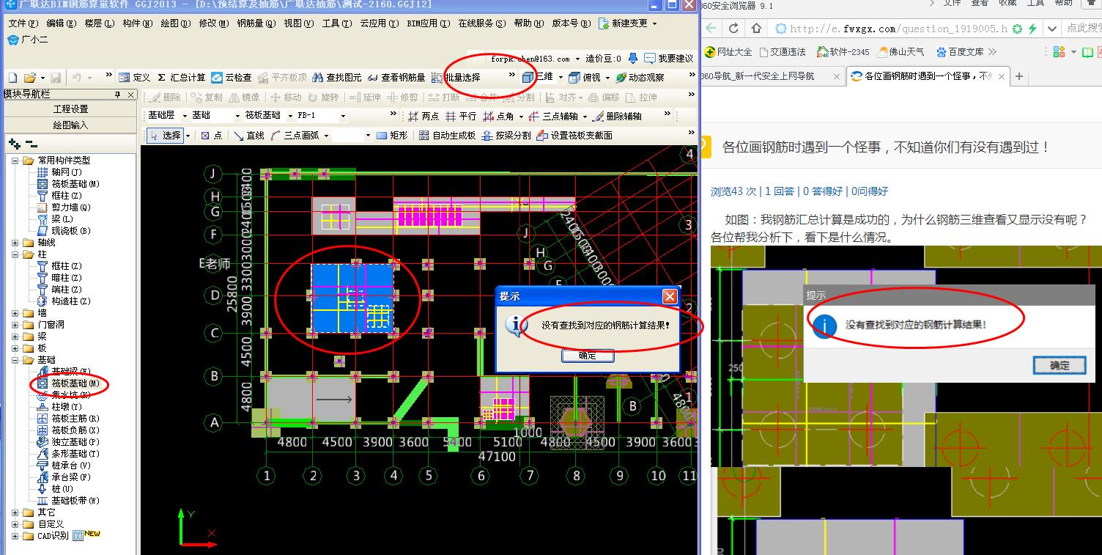This screenshot has width=1102, height=555.
Task: Choose the 矩形 rectangle drawing tool
Action: tap(392, 136)
